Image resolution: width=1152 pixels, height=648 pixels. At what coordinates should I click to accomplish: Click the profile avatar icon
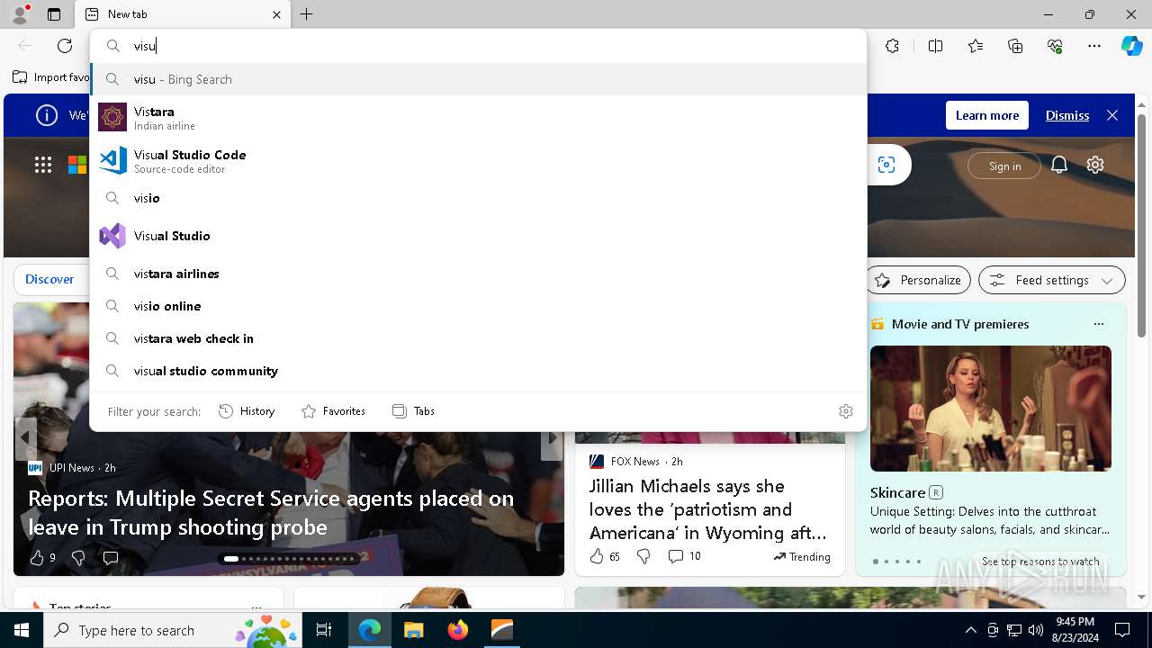coord(19,14)
